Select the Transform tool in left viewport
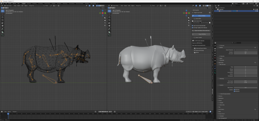 [x=3, y=26]
